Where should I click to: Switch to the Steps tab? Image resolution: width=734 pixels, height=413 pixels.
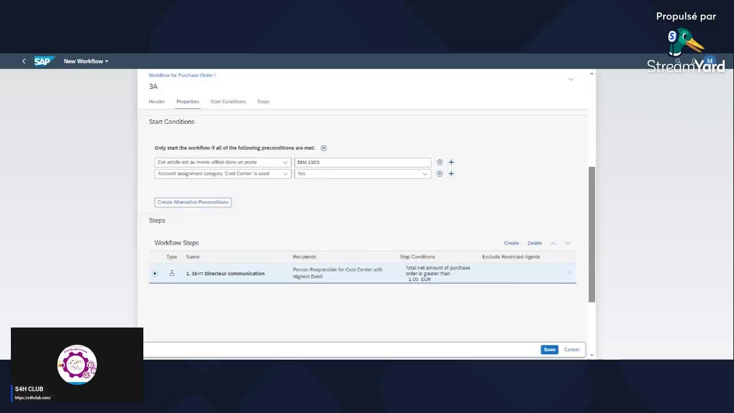(x=263, y=102)
